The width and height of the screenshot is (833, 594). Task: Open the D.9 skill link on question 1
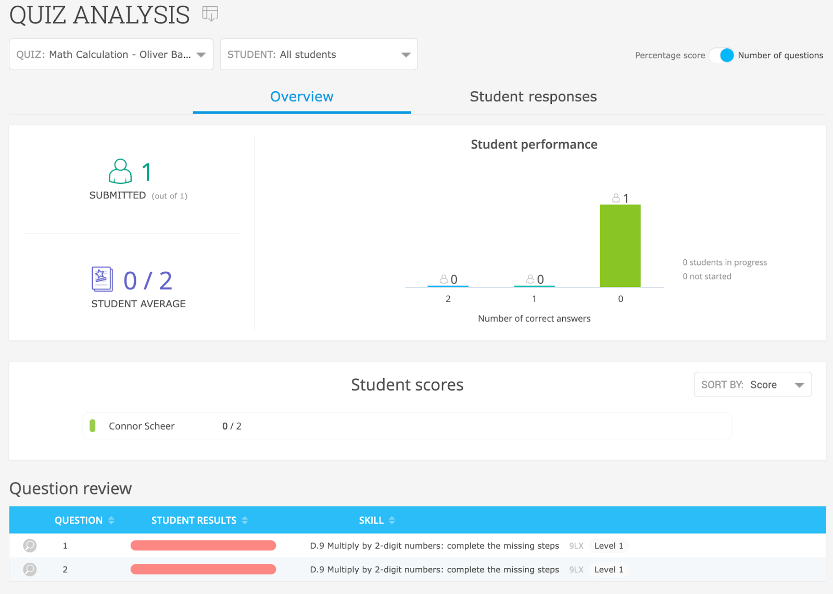click(434, 546)
